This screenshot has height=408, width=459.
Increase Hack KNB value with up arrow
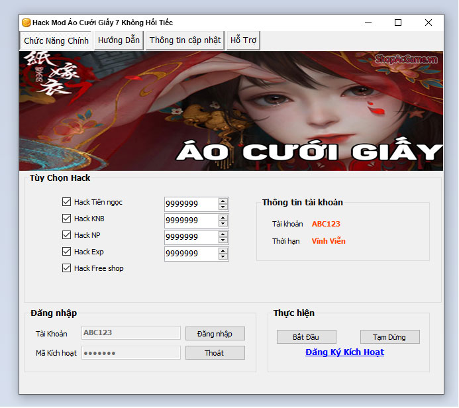pyautogui.click(x=223, y=217)
